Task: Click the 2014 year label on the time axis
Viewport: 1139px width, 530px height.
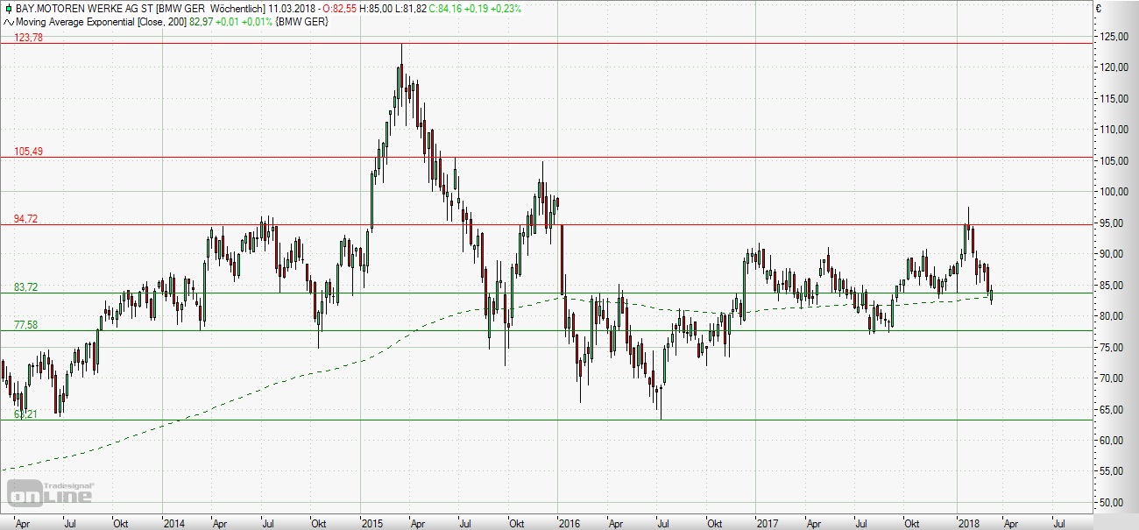Action: pos(173,522)
